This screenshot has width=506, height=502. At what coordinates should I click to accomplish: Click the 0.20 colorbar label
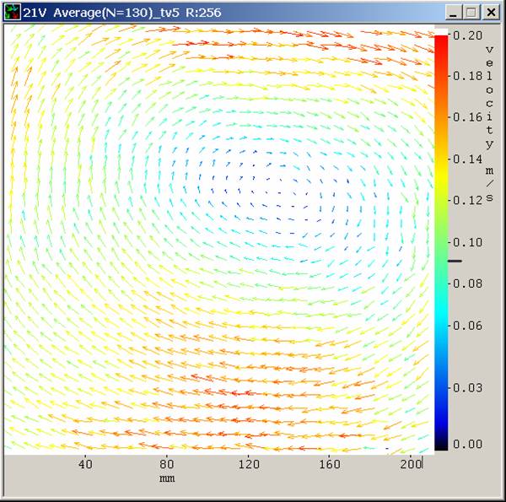[x=467, y=35]
